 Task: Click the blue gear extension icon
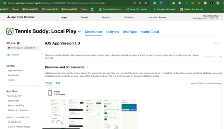pyautogui.click(x=155, y=3)
